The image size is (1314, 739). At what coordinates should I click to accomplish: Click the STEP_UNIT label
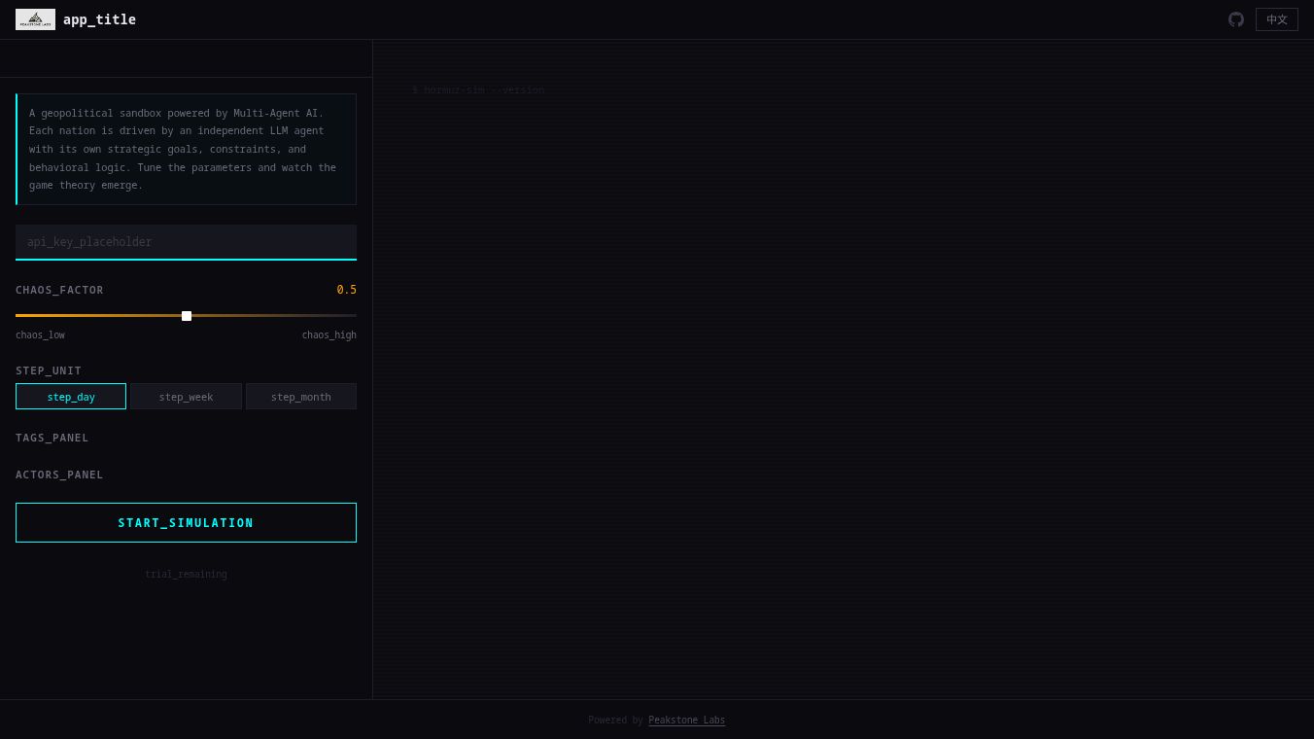point(49,371)
